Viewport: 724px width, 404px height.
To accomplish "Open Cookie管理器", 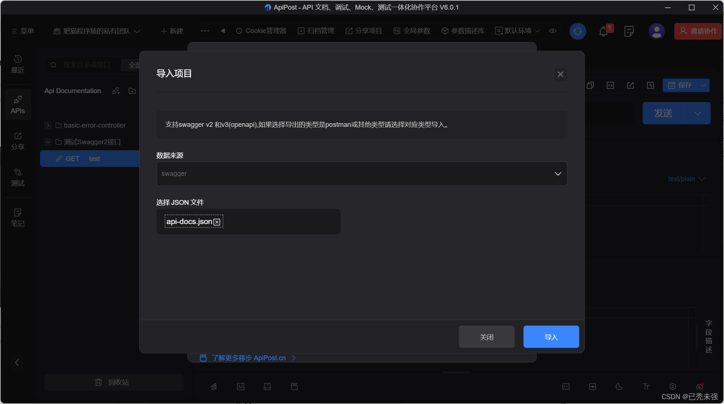I will (261, 31).
